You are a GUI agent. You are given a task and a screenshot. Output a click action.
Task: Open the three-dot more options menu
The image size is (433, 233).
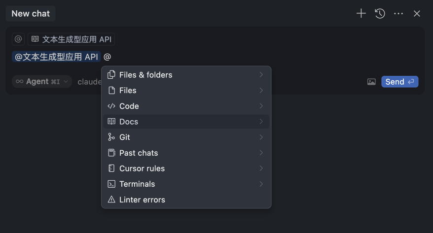pos(398,14)
